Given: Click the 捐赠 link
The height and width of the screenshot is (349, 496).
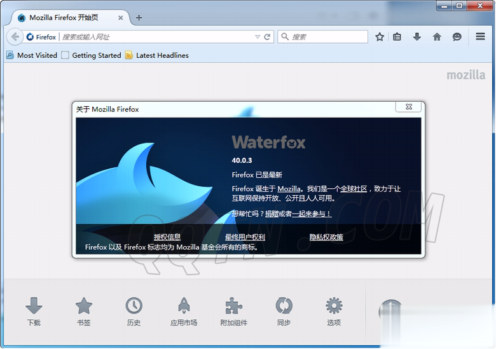Looking at the screenshot, I should click(272, 214).
